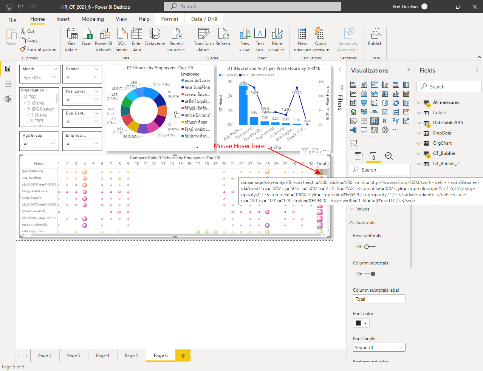This screenshot has width=483, height=371.
Task: Select the R script visual icon
Action: pyautogui.click(x=385, y=121)
